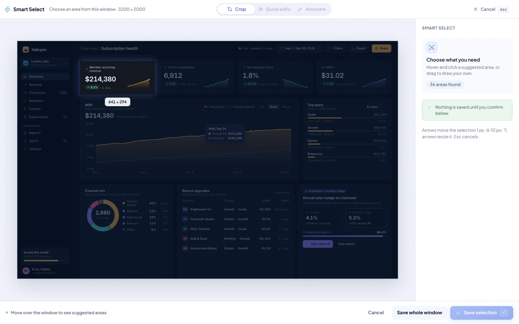The height and width of the screenshot is (324, 519).
Task: Open the Sep 1 – Sep 30, 2026 date dropdown
Action: click(x=300, y=48)
